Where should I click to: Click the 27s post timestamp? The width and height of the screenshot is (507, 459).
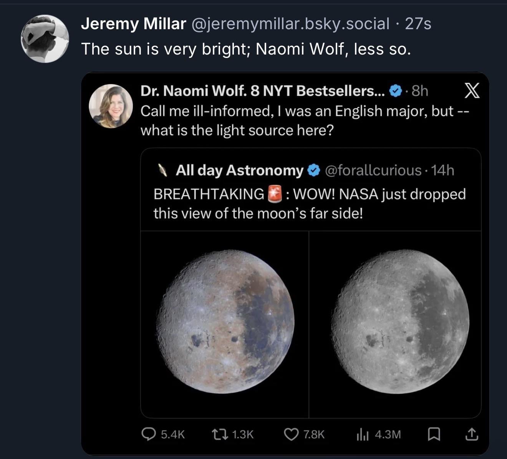pos(418,24)
